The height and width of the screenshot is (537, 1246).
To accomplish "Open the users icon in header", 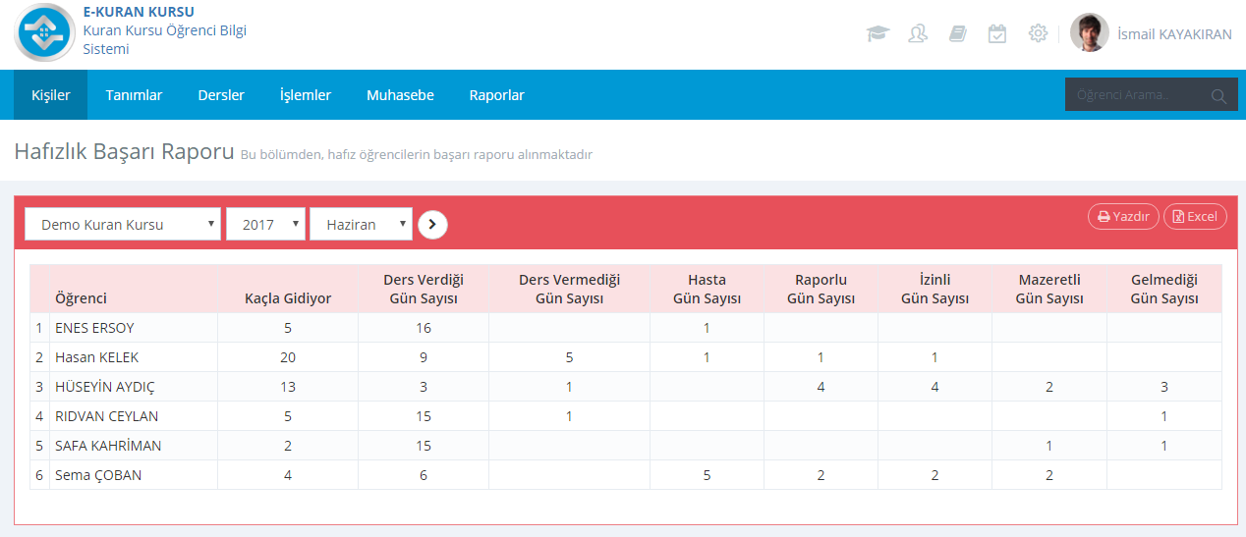I will [x=918, y=33].
